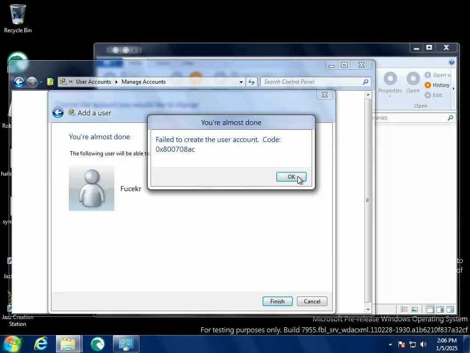The image size is (470, 353).
Task: Open Explorer quick access toolbar dropdown
Action: (134, 50)
